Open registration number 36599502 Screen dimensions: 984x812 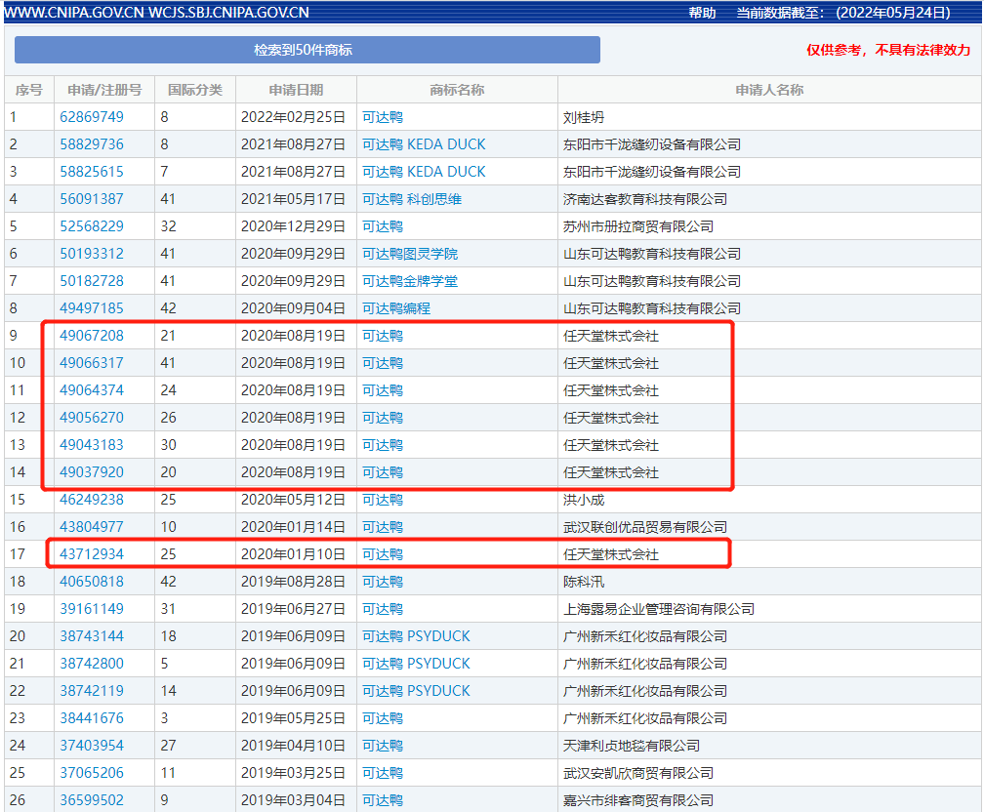92,800
